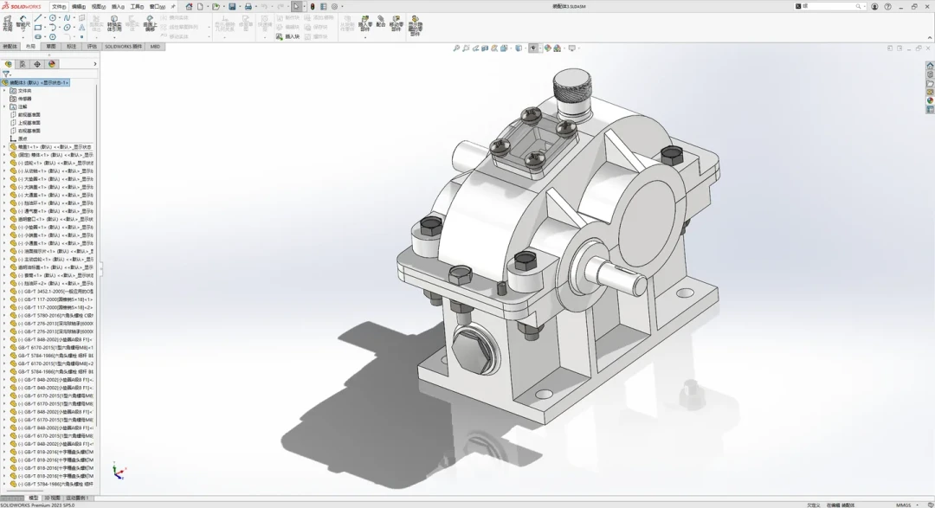Open the 工具 (Tools) menu

[x=137, y=7]
